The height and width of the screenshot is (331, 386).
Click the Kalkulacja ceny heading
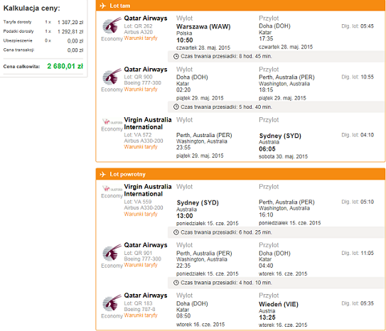click(x=32, y=8)
